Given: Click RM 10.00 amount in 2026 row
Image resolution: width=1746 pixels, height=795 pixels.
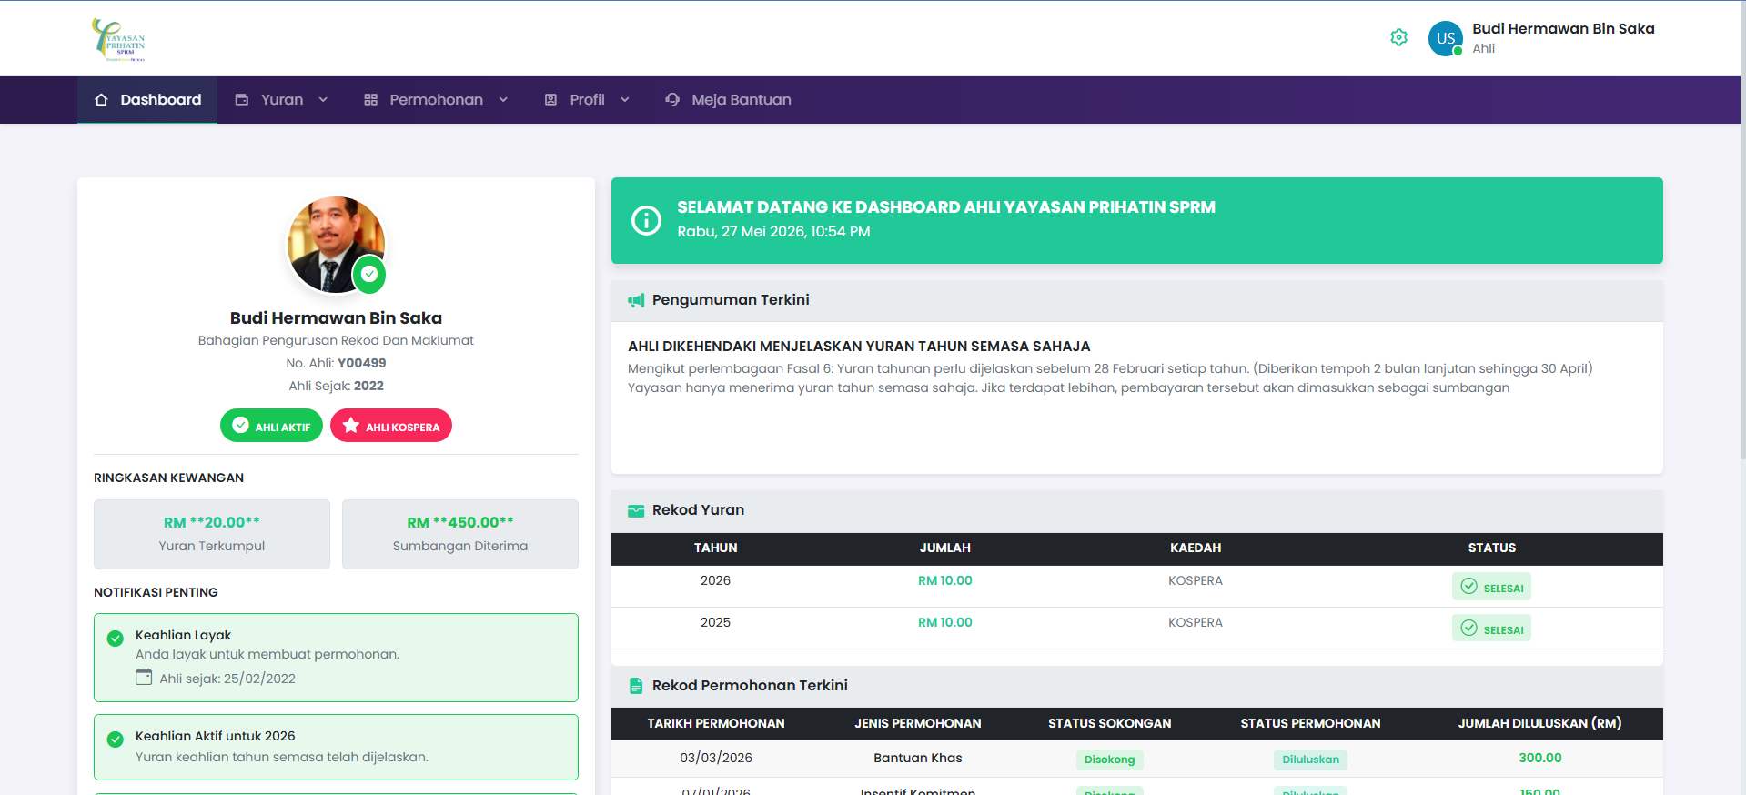Looking at the screenshot, I should coord(945,580).
